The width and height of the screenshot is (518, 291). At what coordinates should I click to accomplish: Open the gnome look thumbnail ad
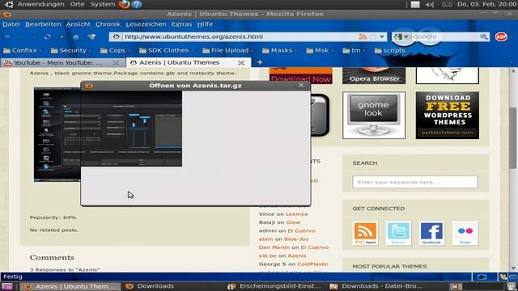click(374, 115)
